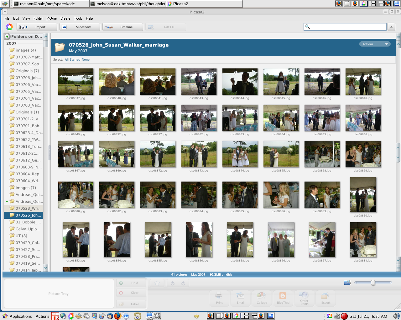Open the Tools menu
The image size is (401, 320).
78,18
